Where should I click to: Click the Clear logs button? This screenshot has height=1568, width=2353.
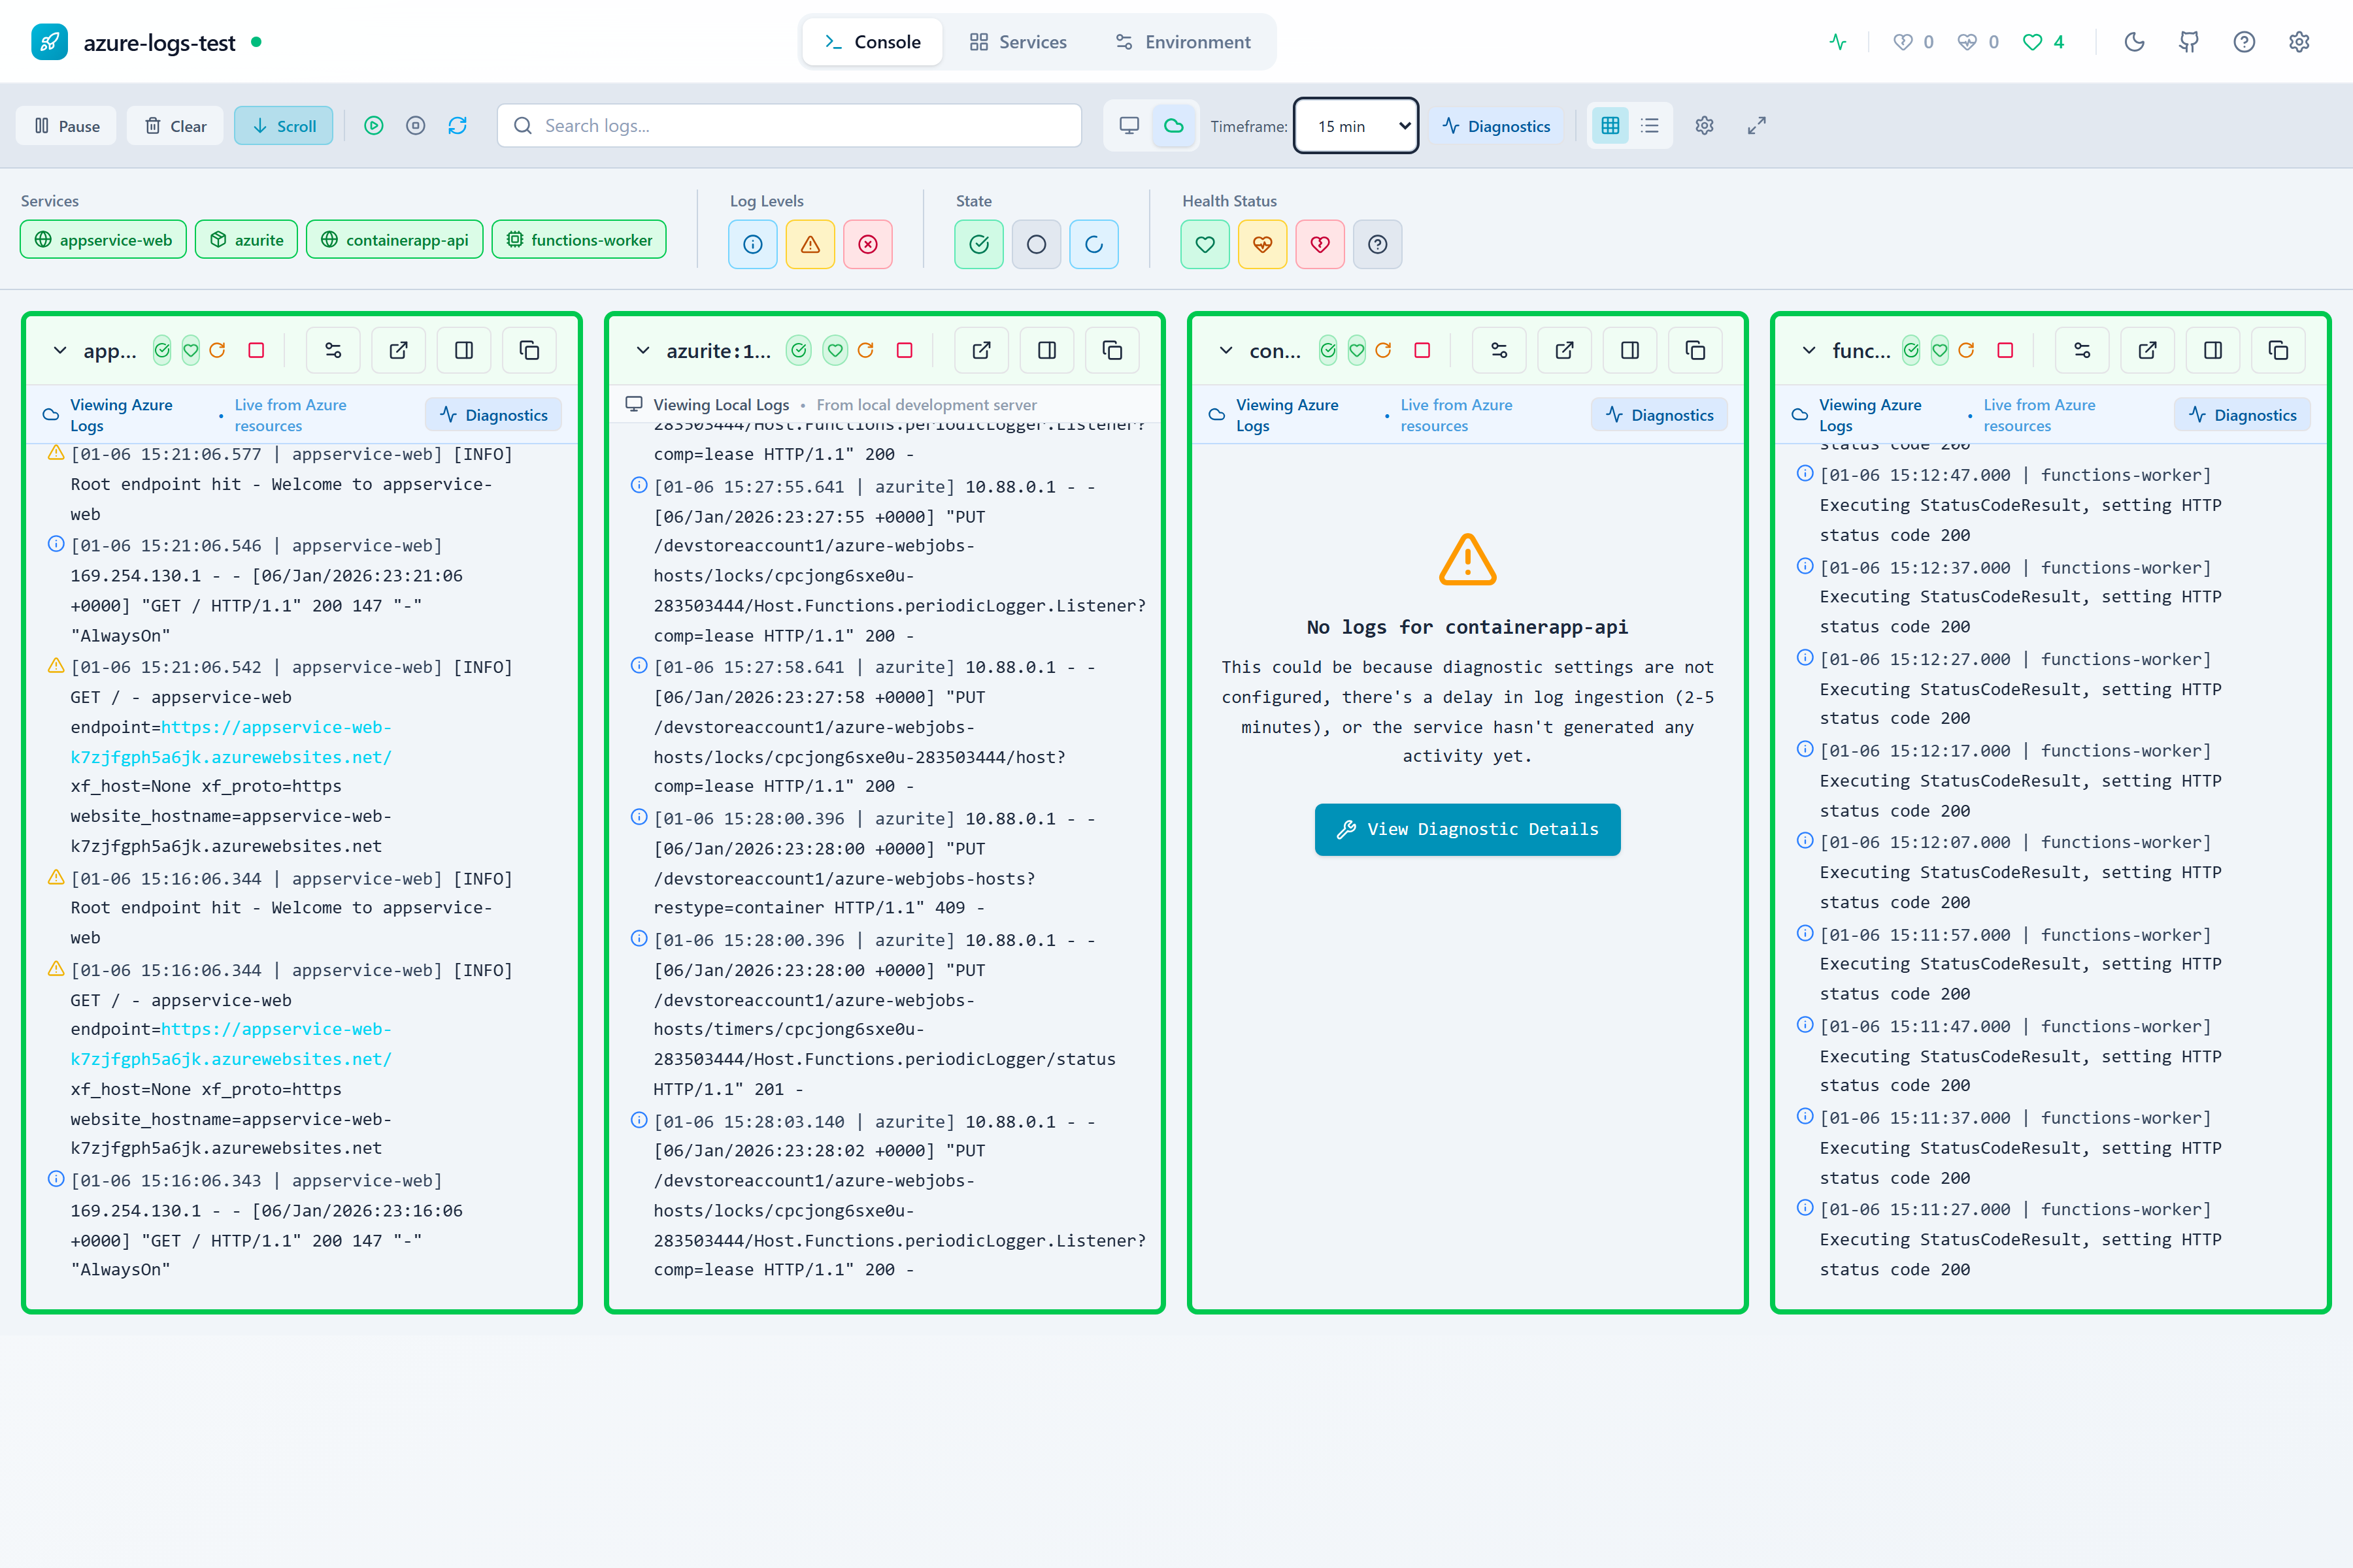tap(175, 126)
